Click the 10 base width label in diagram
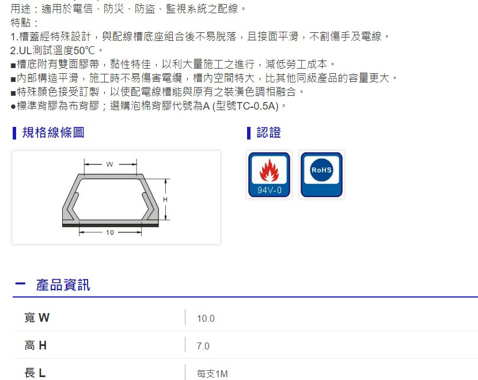Screen dimensions: 478x380 tap(110, 232)
